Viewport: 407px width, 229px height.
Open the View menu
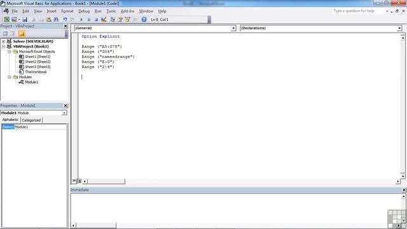coord(38,11)
